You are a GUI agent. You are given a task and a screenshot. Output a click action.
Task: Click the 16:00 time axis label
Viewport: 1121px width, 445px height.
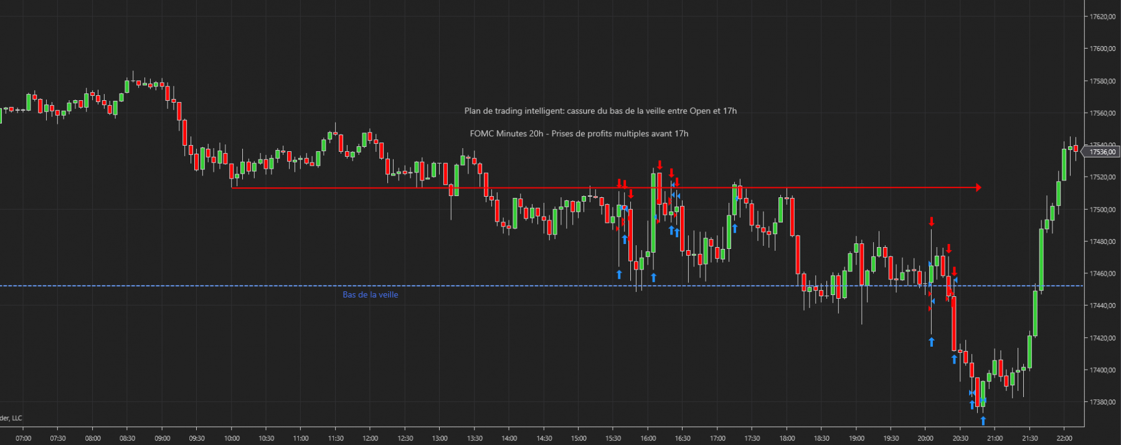pyautogui.click(x=648, y=438)
